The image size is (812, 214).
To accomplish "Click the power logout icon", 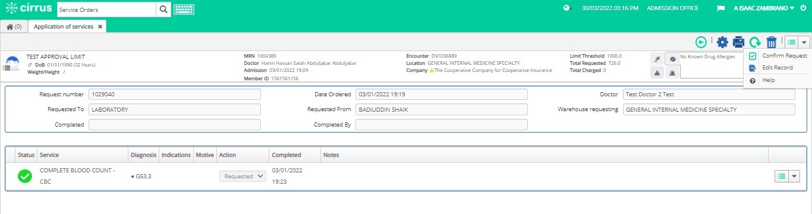I will click(x=803, y=8).
